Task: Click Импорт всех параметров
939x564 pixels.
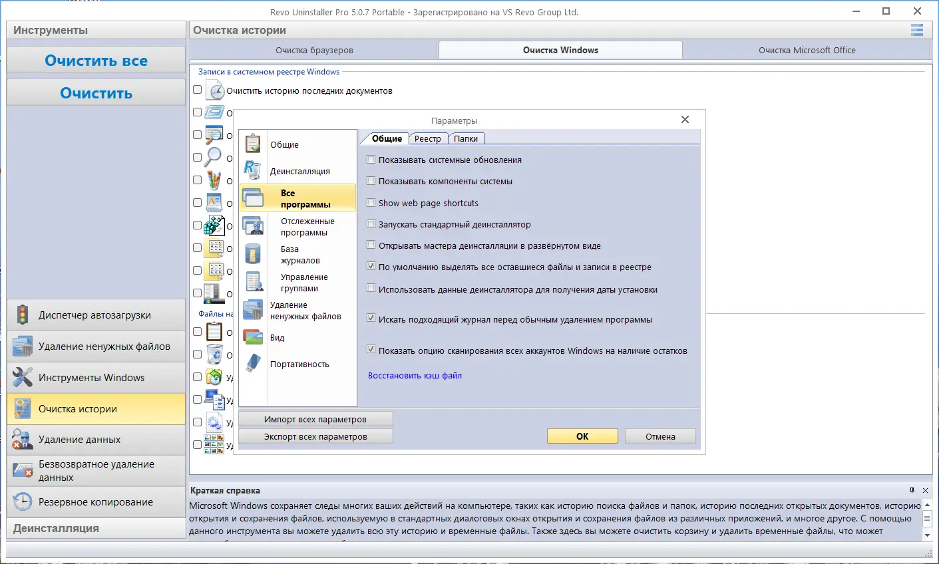Action: [x=315, y=420]
